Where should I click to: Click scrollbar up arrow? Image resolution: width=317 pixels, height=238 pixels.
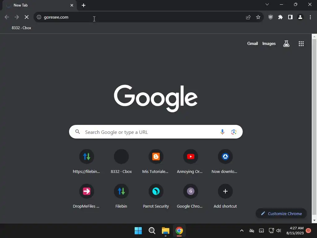[314, 37]
